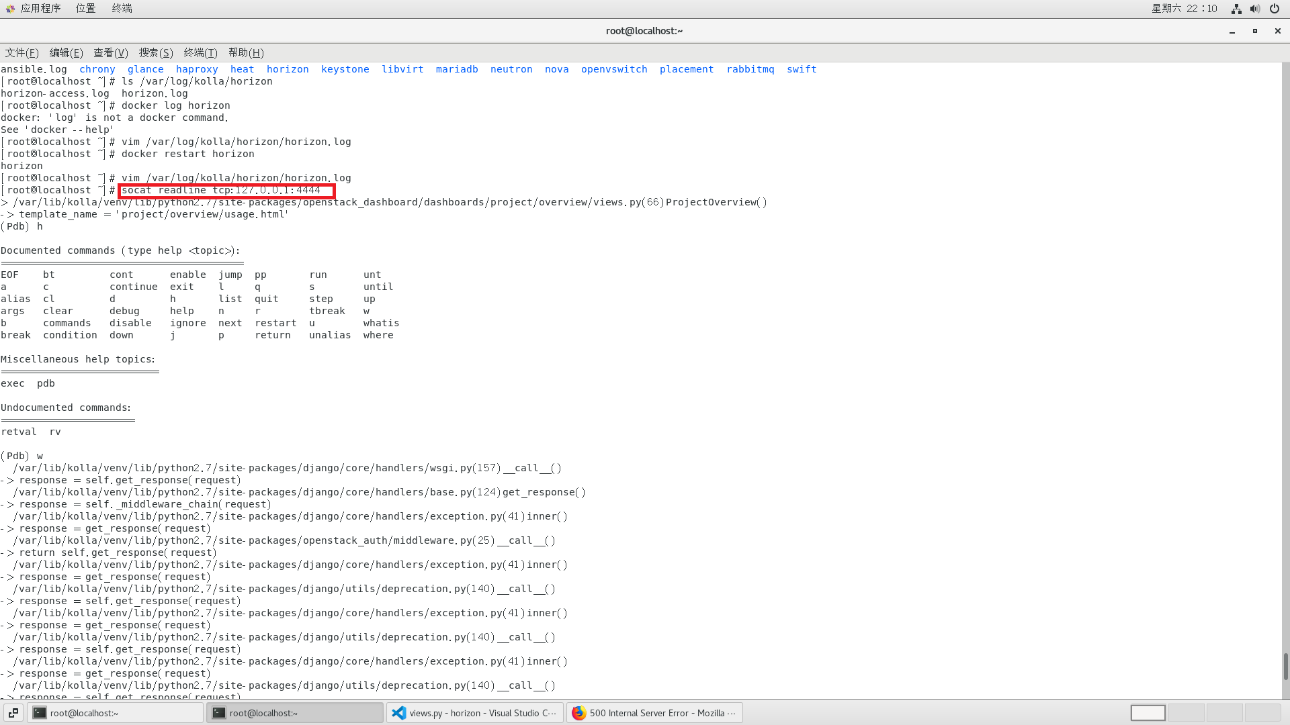Open the 编辑(E) menu
Image resolution: width=1290 pixels, height=725 pixels.
pyautogui.click(x=65, y=52)
